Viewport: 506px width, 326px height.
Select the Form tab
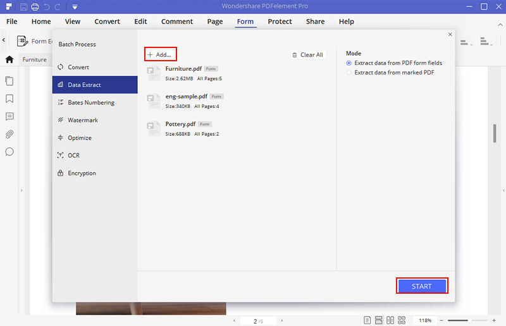click(245, 21)
